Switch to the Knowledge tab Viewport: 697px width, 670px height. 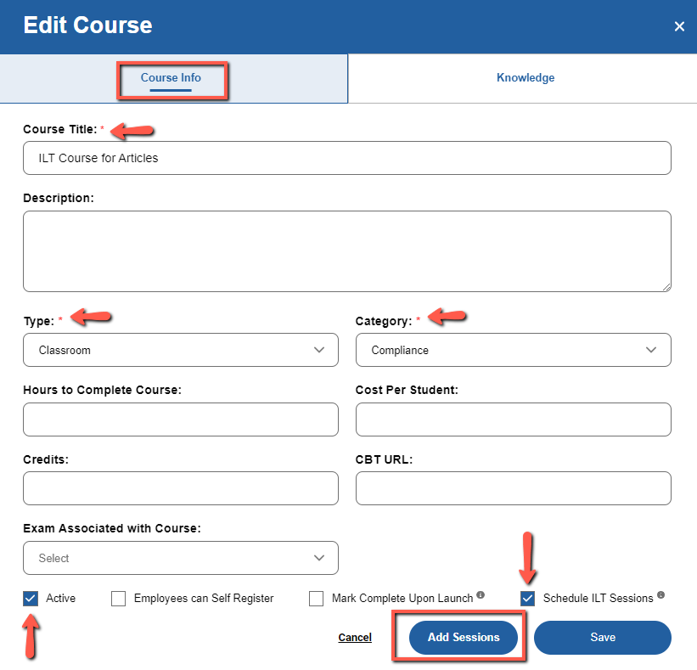coord(525,77)
